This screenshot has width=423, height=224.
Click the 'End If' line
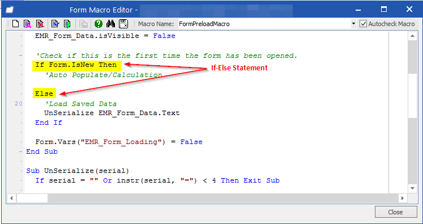49,122
